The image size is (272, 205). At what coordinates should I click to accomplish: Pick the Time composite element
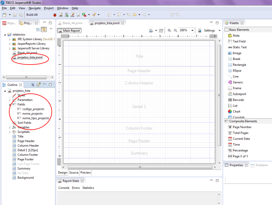(x=234, y=144)
